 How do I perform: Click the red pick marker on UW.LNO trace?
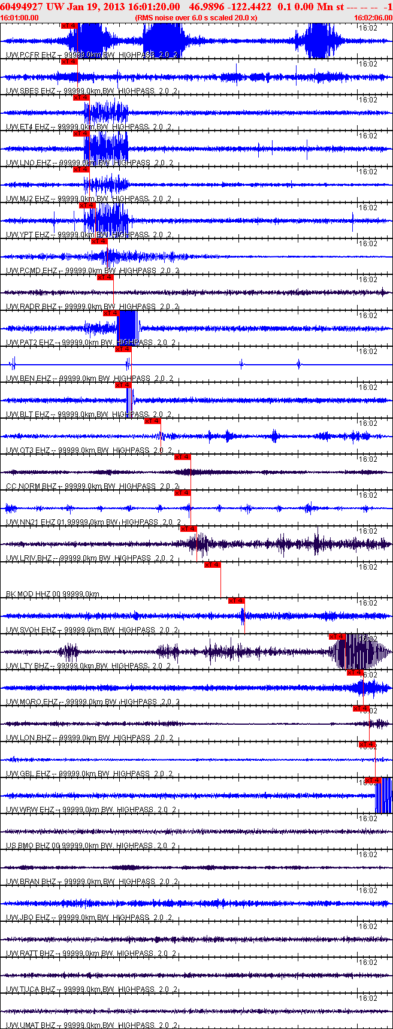coord(81,134)
